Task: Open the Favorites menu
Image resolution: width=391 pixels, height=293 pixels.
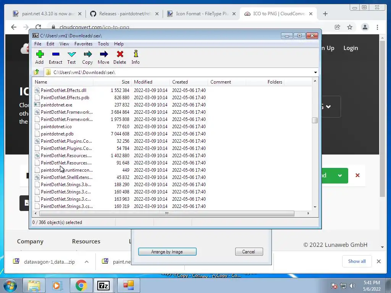Action: click(x=83, y=44)
